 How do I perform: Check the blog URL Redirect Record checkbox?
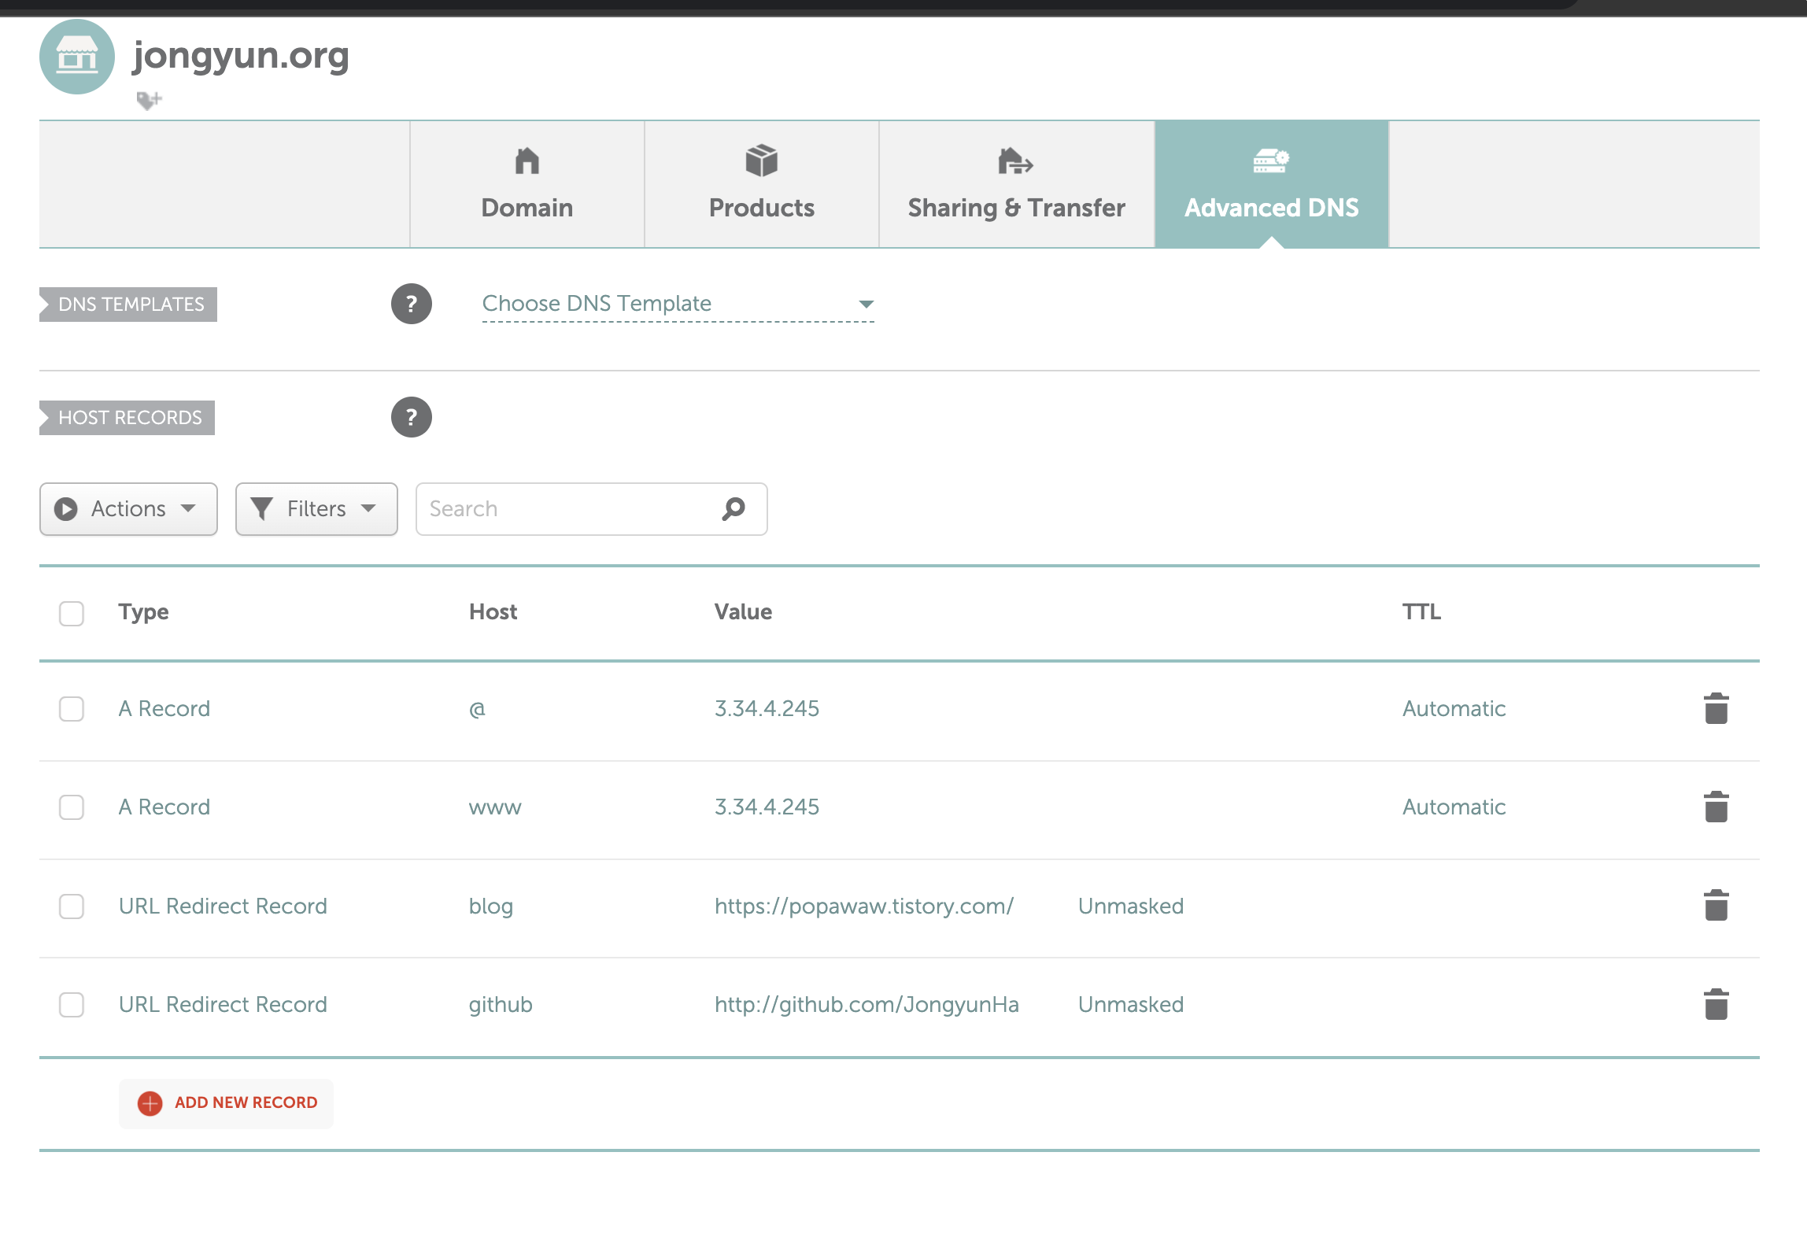coord(72,906)
